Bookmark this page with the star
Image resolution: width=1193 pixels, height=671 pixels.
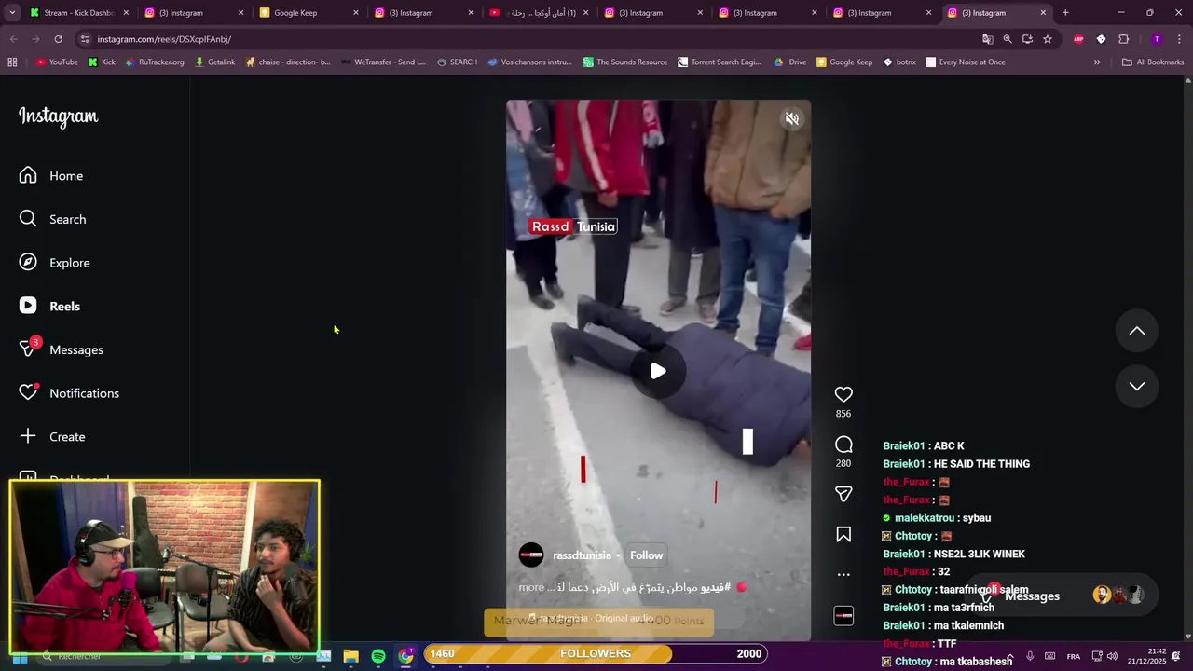pyautogui.click(x=1048, y=39)
